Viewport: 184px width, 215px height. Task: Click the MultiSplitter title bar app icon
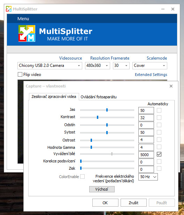coord(9,9)
